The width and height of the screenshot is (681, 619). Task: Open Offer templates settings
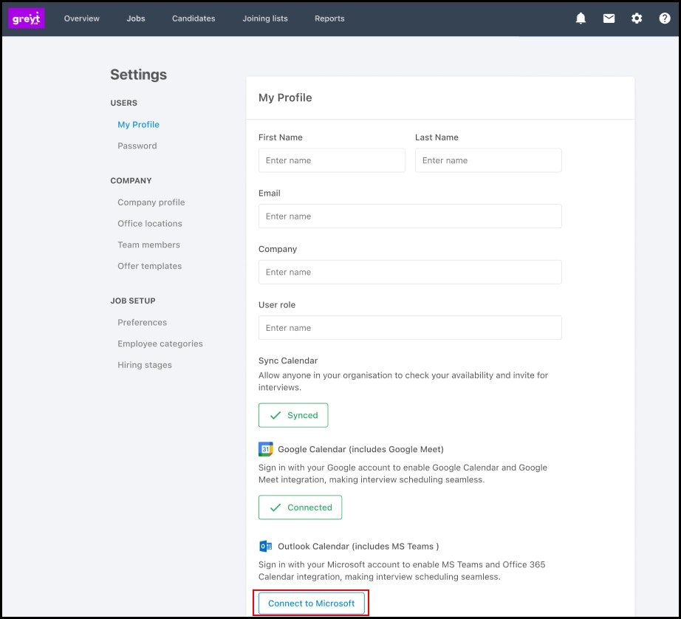tap(150, 266)
